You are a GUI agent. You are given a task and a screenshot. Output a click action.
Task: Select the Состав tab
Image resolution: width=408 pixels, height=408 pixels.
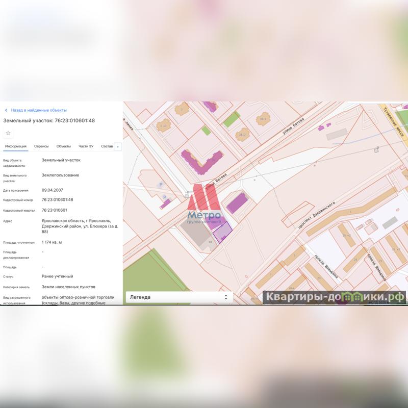[x=107, y=146]
